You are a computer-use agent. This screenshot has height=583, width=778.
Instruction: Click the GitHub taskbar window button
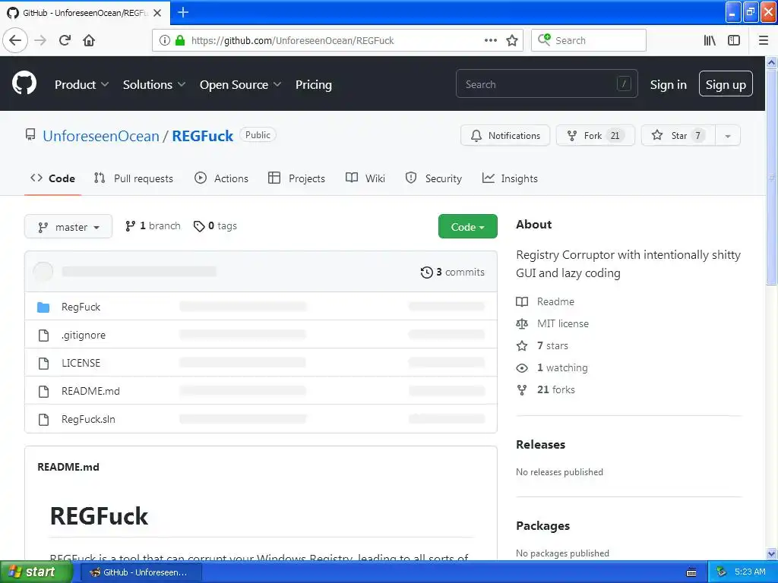coord(141,572)
